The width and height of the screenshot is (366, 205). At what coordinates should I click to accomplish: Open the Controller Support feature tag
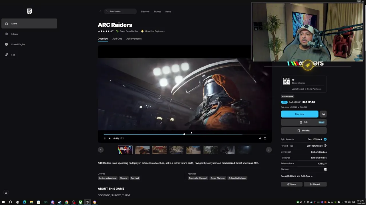point(198,178)
